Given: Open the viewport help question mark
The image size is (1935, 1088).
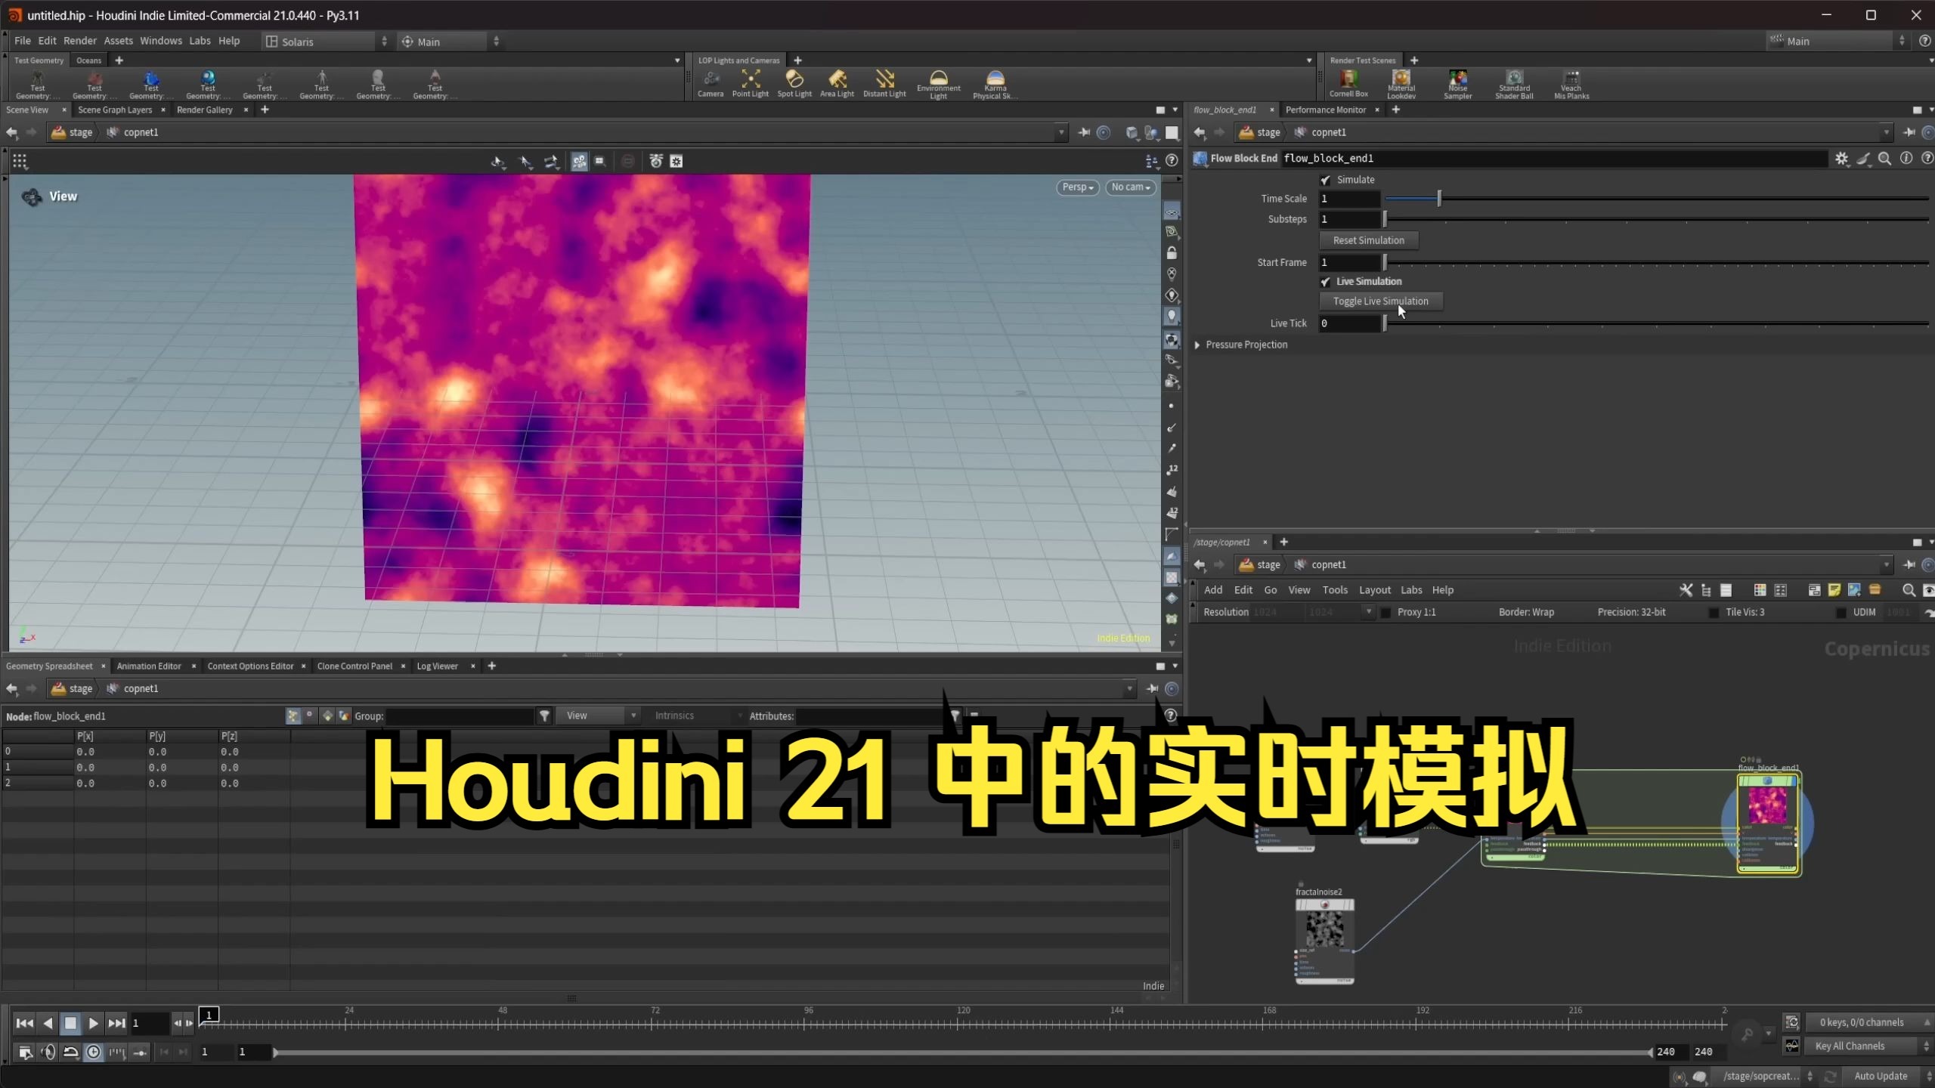Looking at the screenshot, I should pyautogui.click(x=1172, y=160).
